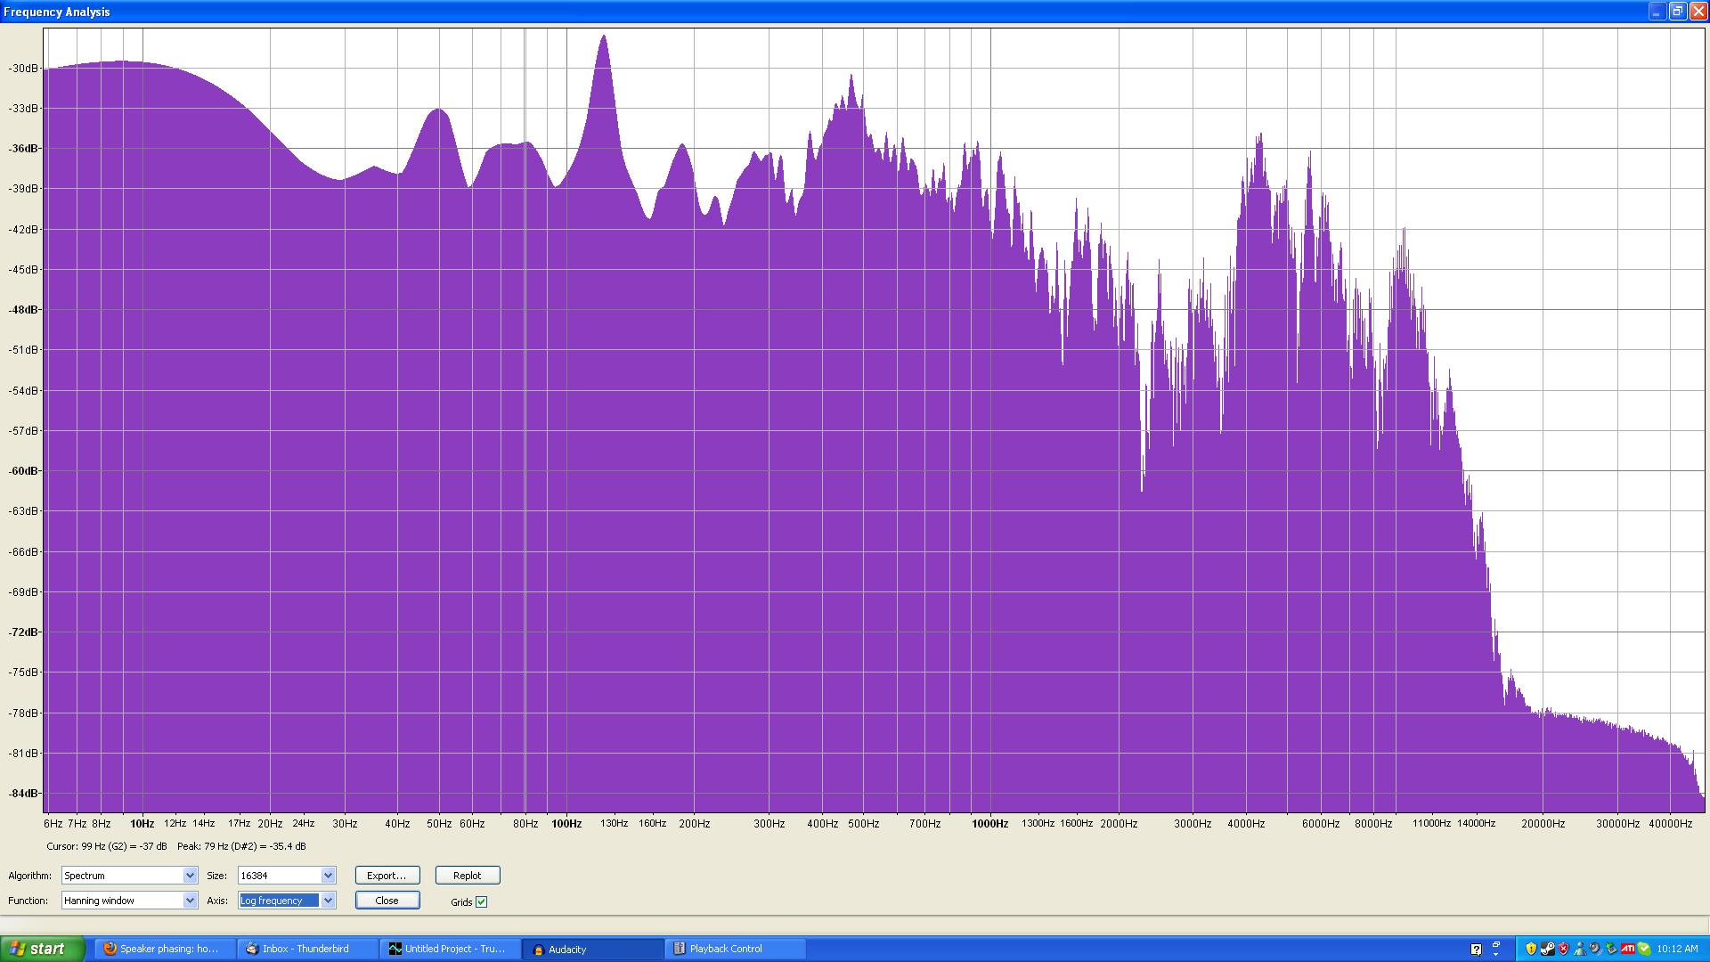
Task: Click the desk band restore icon by tray
Action: pos(1496,944)
